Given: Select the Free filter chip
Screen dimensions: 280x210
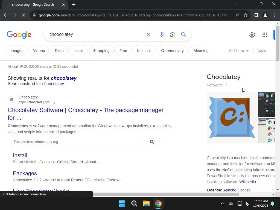Looking at the screenshot, I should click(x=123, y=51).
